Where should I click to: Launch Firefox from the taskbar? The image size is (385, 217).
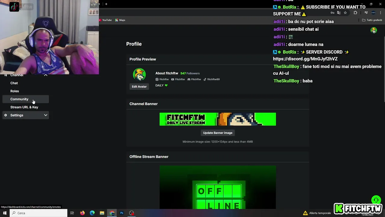click(82, 213)
